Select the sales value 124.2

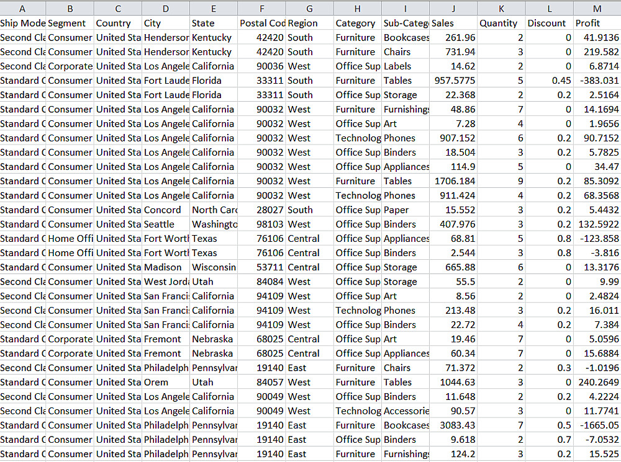pos(453,454)
